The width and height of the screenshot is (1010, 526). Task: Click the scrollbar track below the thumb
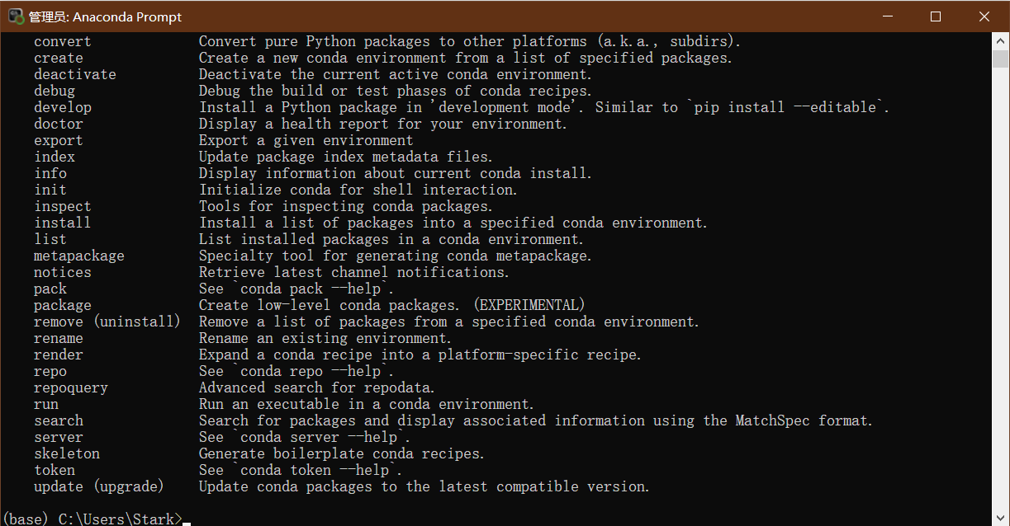1000,289
